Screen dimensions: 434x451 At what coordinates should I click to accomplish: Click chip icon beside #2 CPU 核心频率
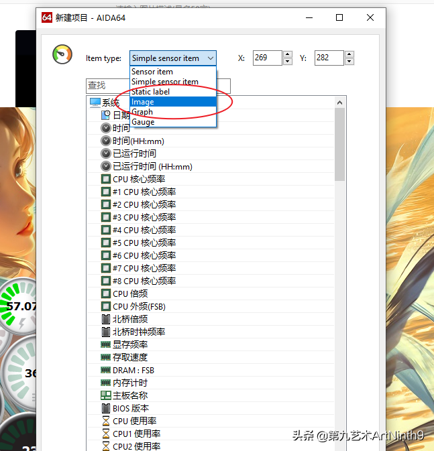click(106, 204)
